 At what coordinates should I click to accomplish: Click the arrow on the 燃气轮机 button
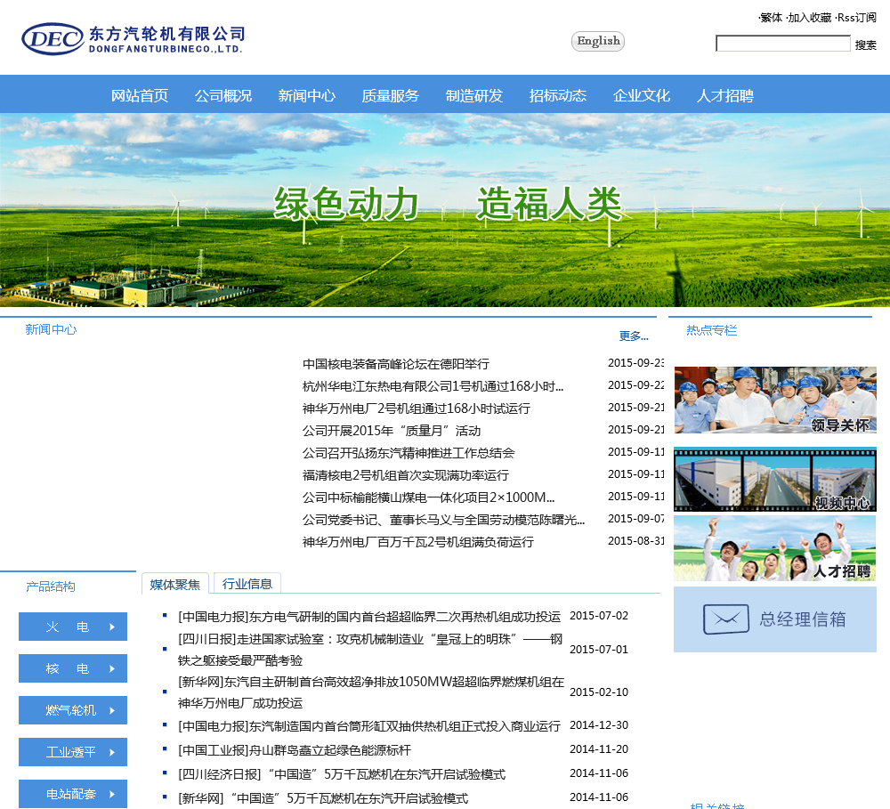coord(112,710)
